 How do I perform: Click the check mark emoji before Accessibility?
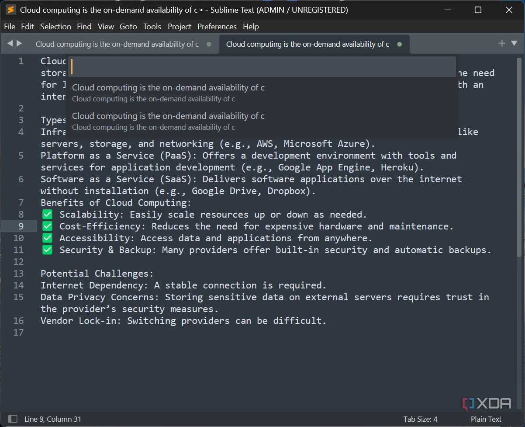pos(47,238)
